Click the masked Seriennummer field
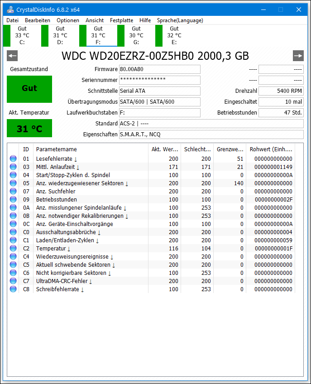The image size is (311, 384). tap(160, 80)
